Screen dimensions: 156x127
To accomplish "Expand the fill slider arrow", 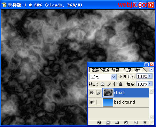I will click(x=150, y=84).
